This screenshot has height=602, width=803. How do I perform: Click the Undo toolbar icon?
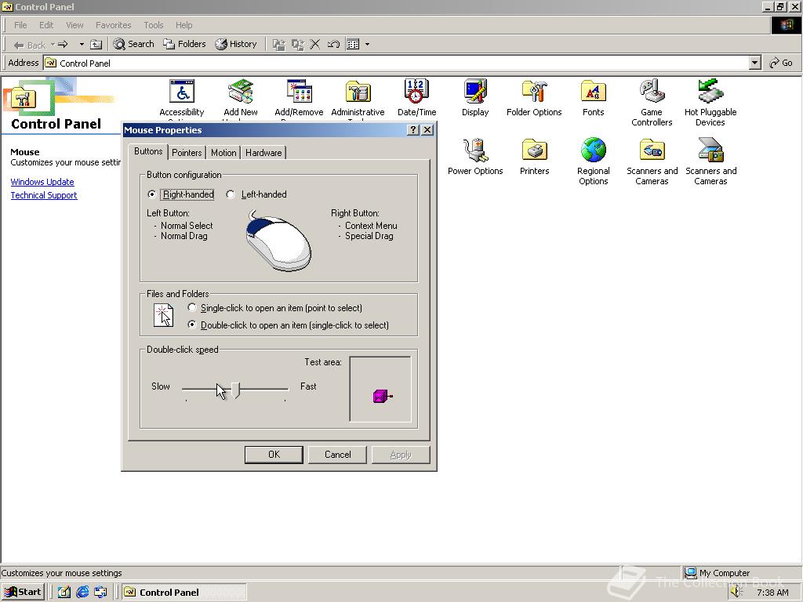tap(333, 45)
